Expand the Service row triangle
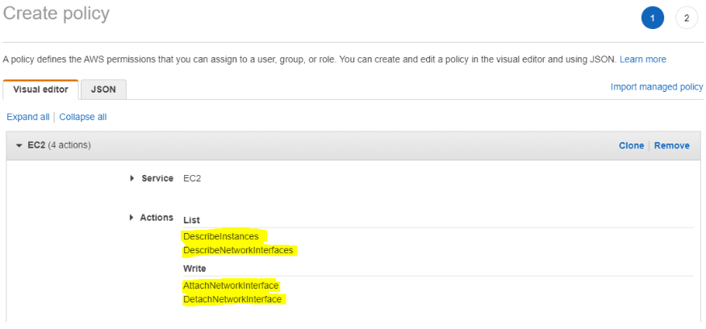This screenshot has height=329, width=706. click(132, 178)
